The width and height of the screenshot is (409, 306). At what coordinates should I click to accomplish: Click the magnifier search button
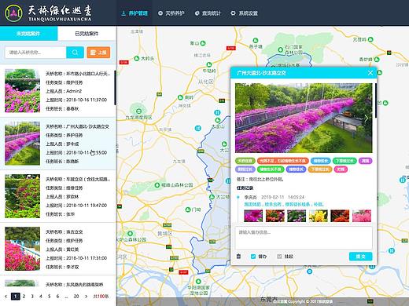tap(75, 53)
